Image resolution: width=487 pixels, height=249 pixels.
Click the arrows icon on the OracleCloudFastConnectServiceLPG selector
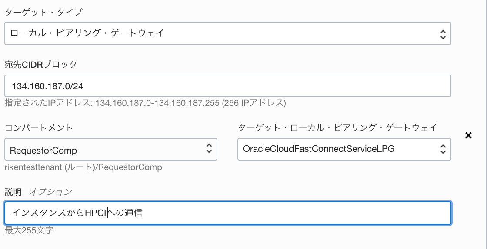(x=443, y=149)
